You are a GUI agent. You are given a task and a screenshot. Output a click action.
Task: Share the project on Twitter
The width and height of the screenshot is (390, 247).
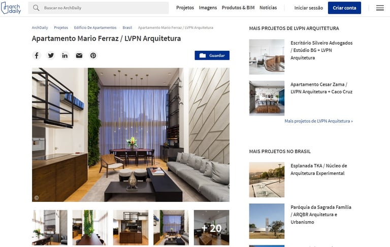tap(51, 55)
